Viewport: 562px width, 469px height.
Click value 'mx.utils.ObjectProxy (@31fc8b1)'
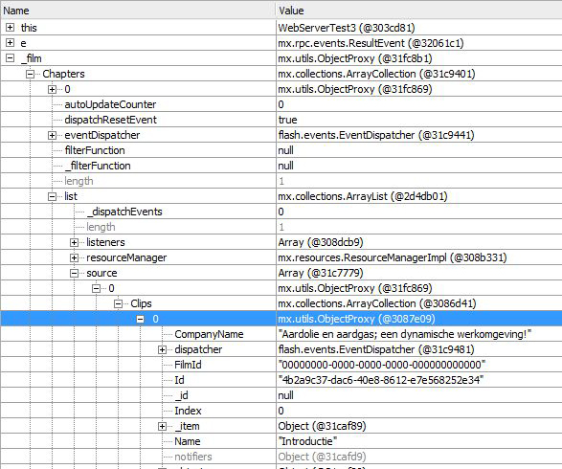tap(355, 58)
